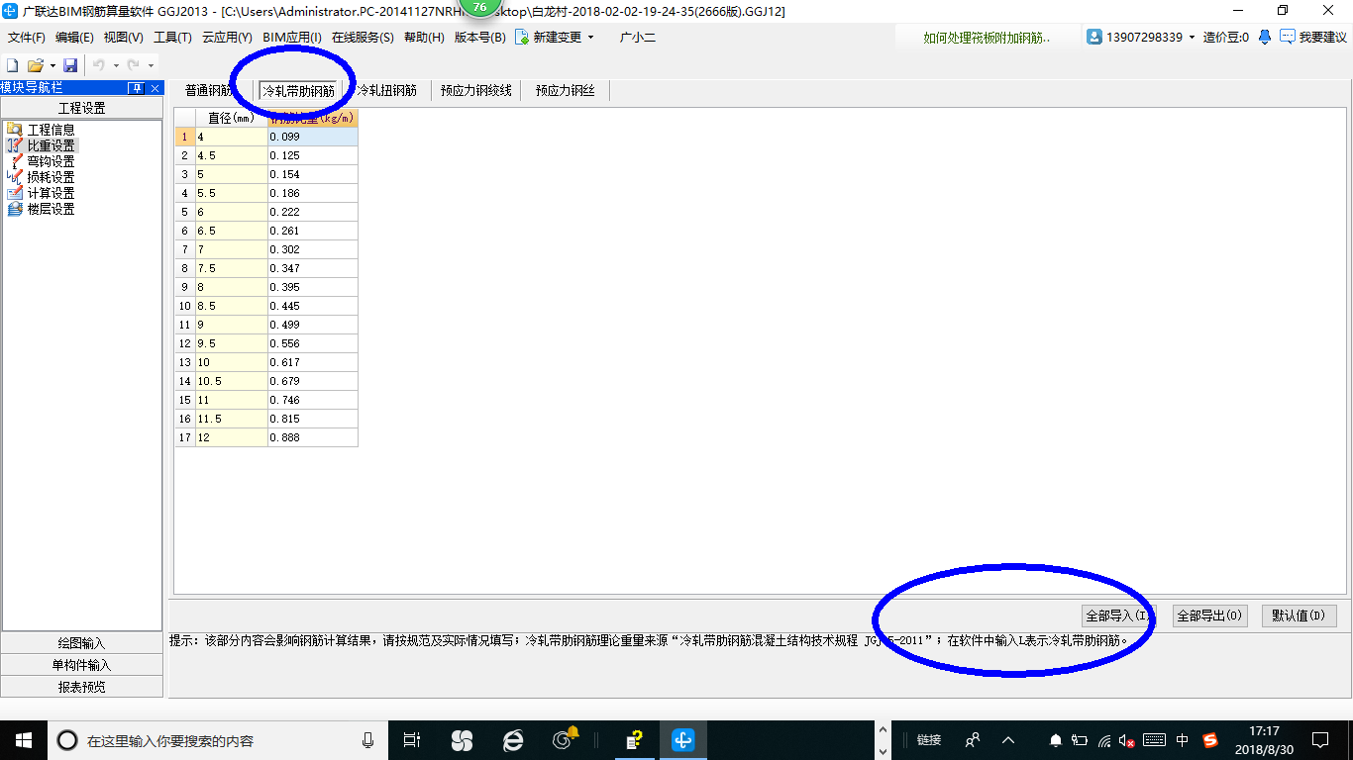
Task: Expand the open-file dropdown arrow
Action: [x=52, y=65]
